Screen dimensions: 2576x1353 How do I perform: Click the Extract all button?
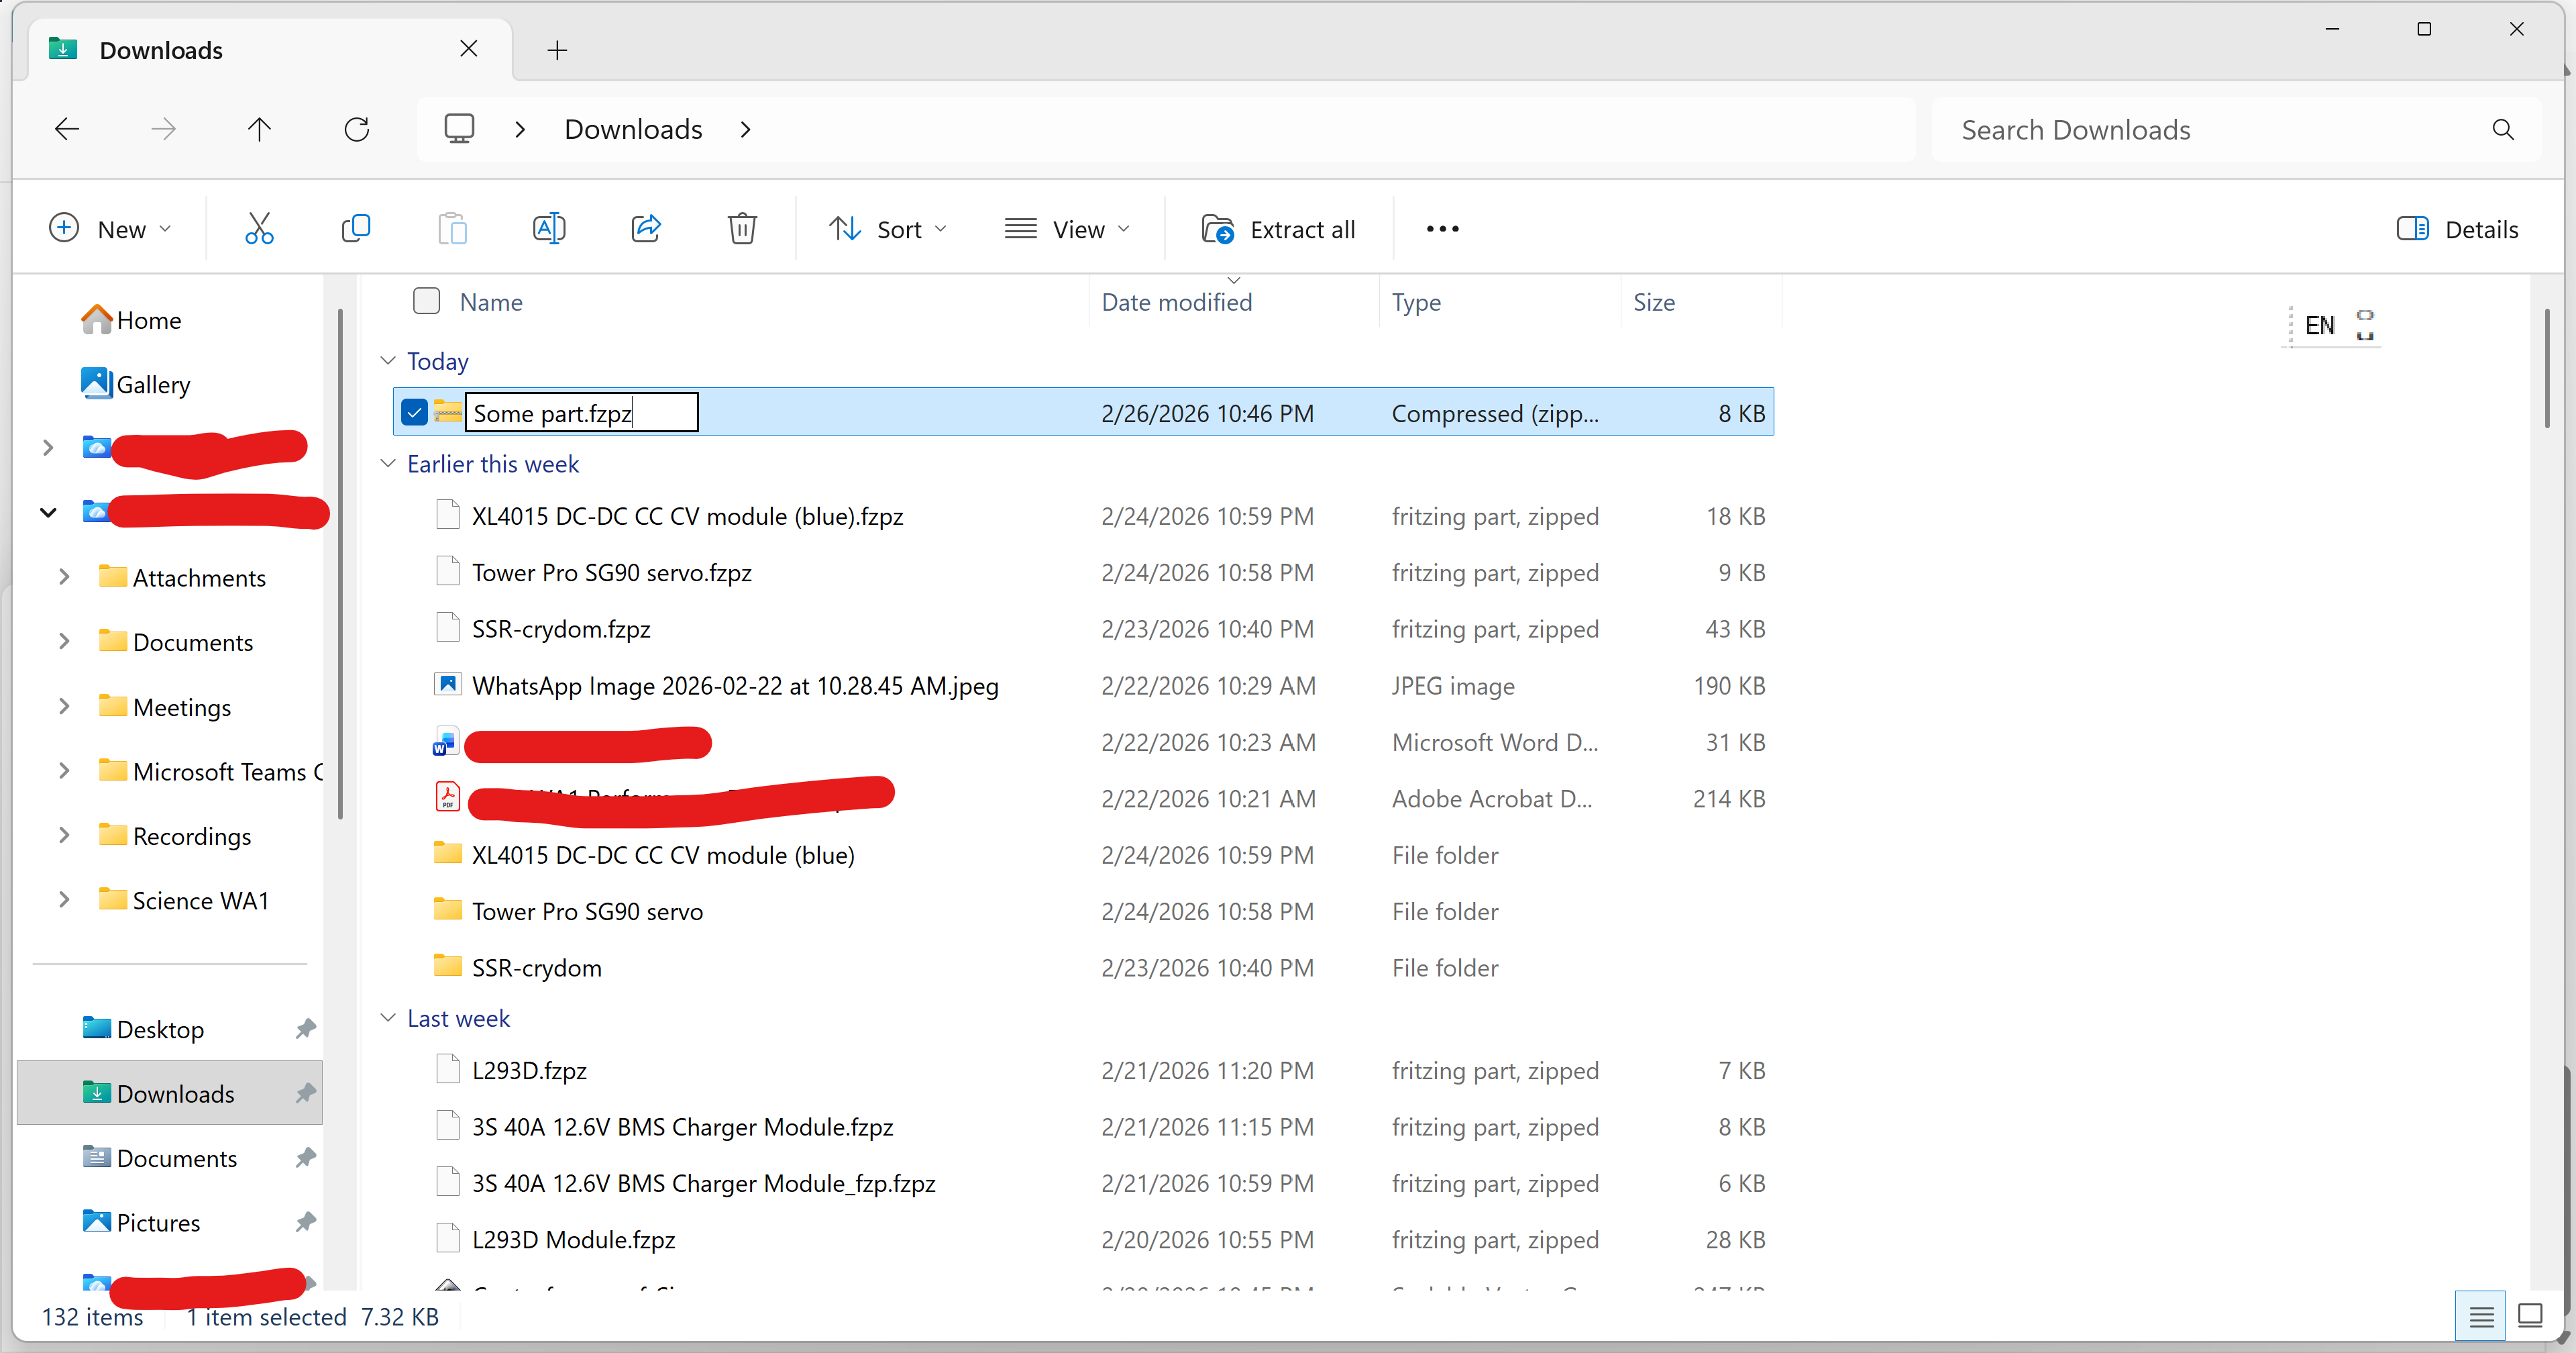pyautogui.click(x=1278, y=229)
